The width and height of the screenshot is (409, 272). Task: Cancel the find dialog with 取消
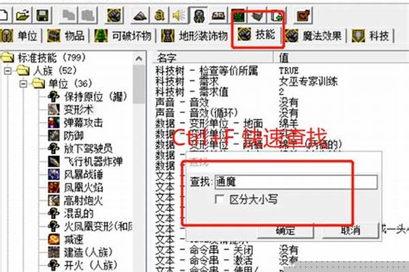(x=350, y=231)
